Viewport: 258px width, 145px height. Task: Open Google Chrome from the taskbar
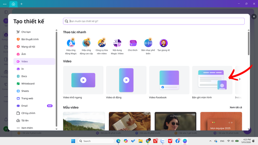(x=148, y=141)
